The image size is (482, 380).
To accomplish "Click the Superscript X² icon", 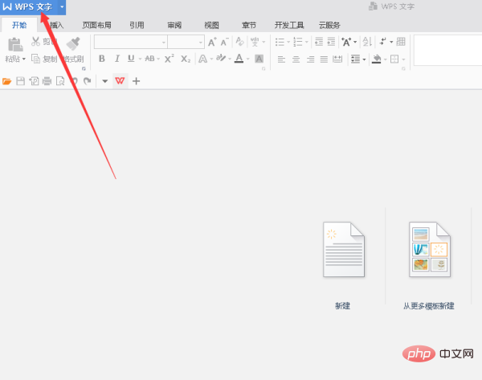I will (x=170, y=59).
